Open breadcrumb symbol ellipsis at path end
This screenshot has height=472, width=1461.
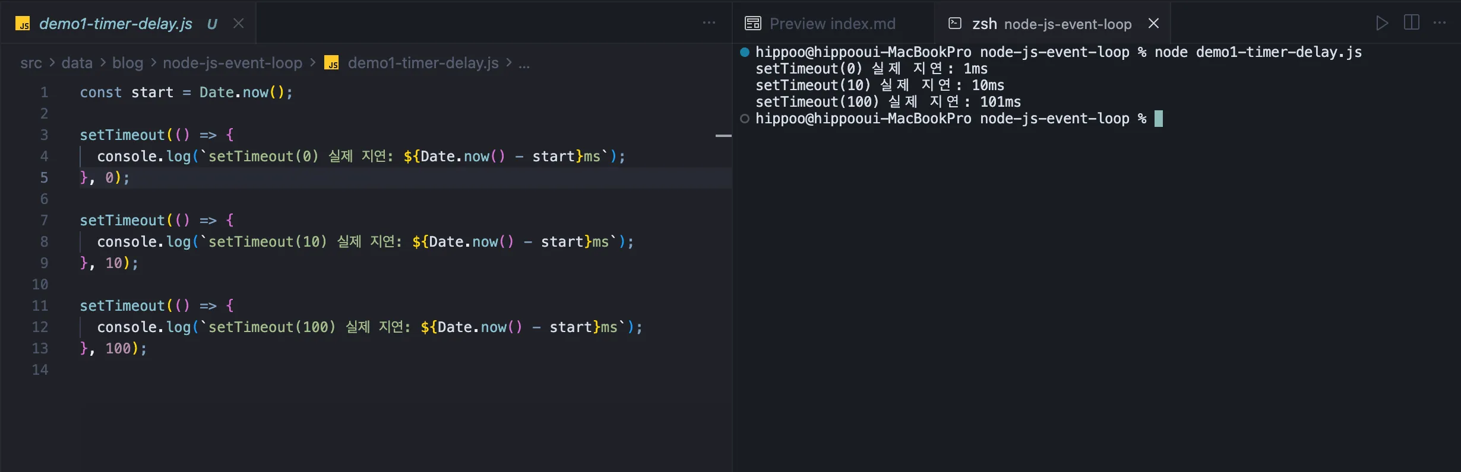[x=524, y=63]
